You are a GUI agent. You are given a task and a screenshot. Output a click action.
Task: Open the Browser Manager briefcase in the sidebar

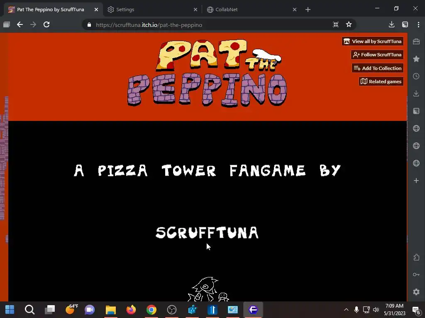[x=416, y=41]
